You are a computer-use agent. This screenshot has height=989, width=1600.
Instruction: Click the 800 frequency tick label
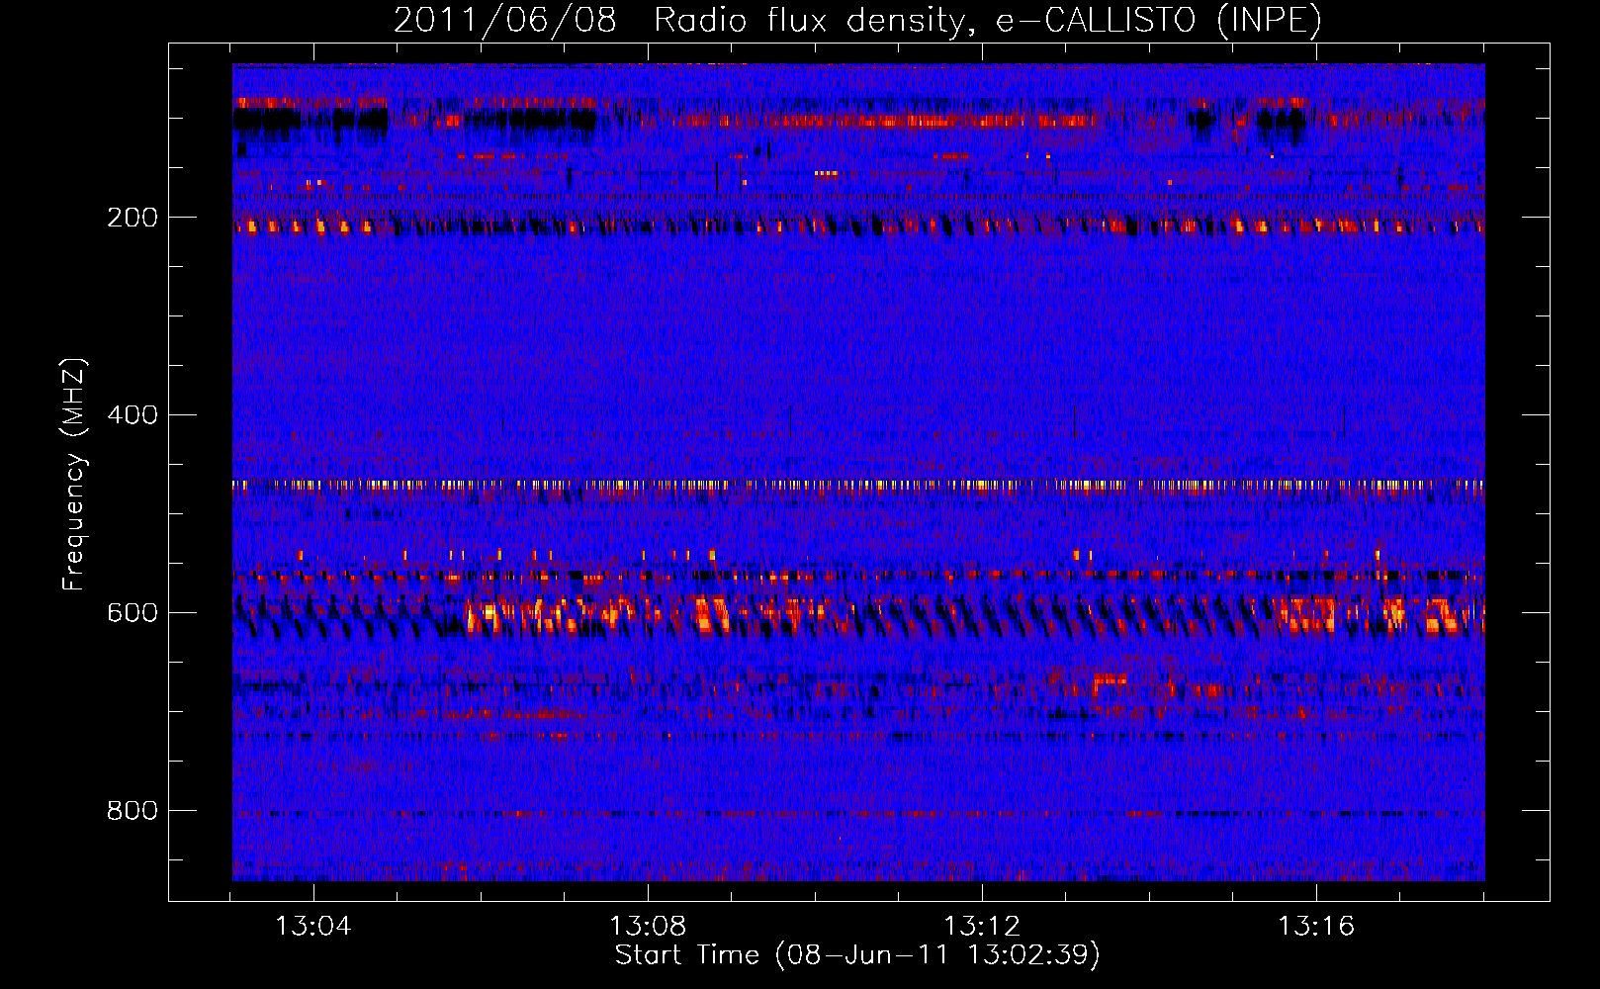pyautogui.click(x=133, y=810)
